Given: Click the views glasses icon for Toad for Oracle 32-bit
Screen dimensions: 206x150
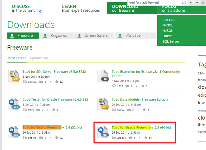Looking at the screenshot, I should pyautogui.click(x=25, y=137).
